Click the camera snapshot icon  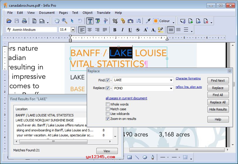tap(130, 21)
